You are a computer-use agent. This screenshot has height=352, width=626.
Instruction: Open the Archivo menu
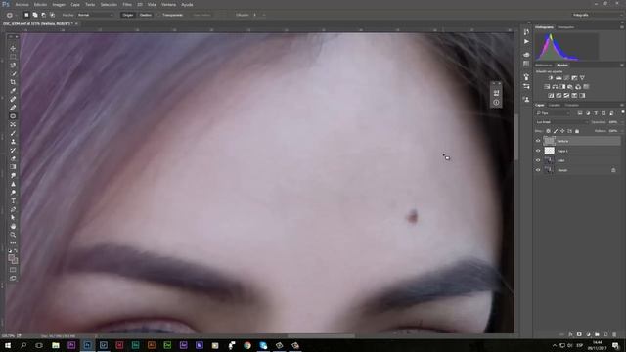coord(22,4)
